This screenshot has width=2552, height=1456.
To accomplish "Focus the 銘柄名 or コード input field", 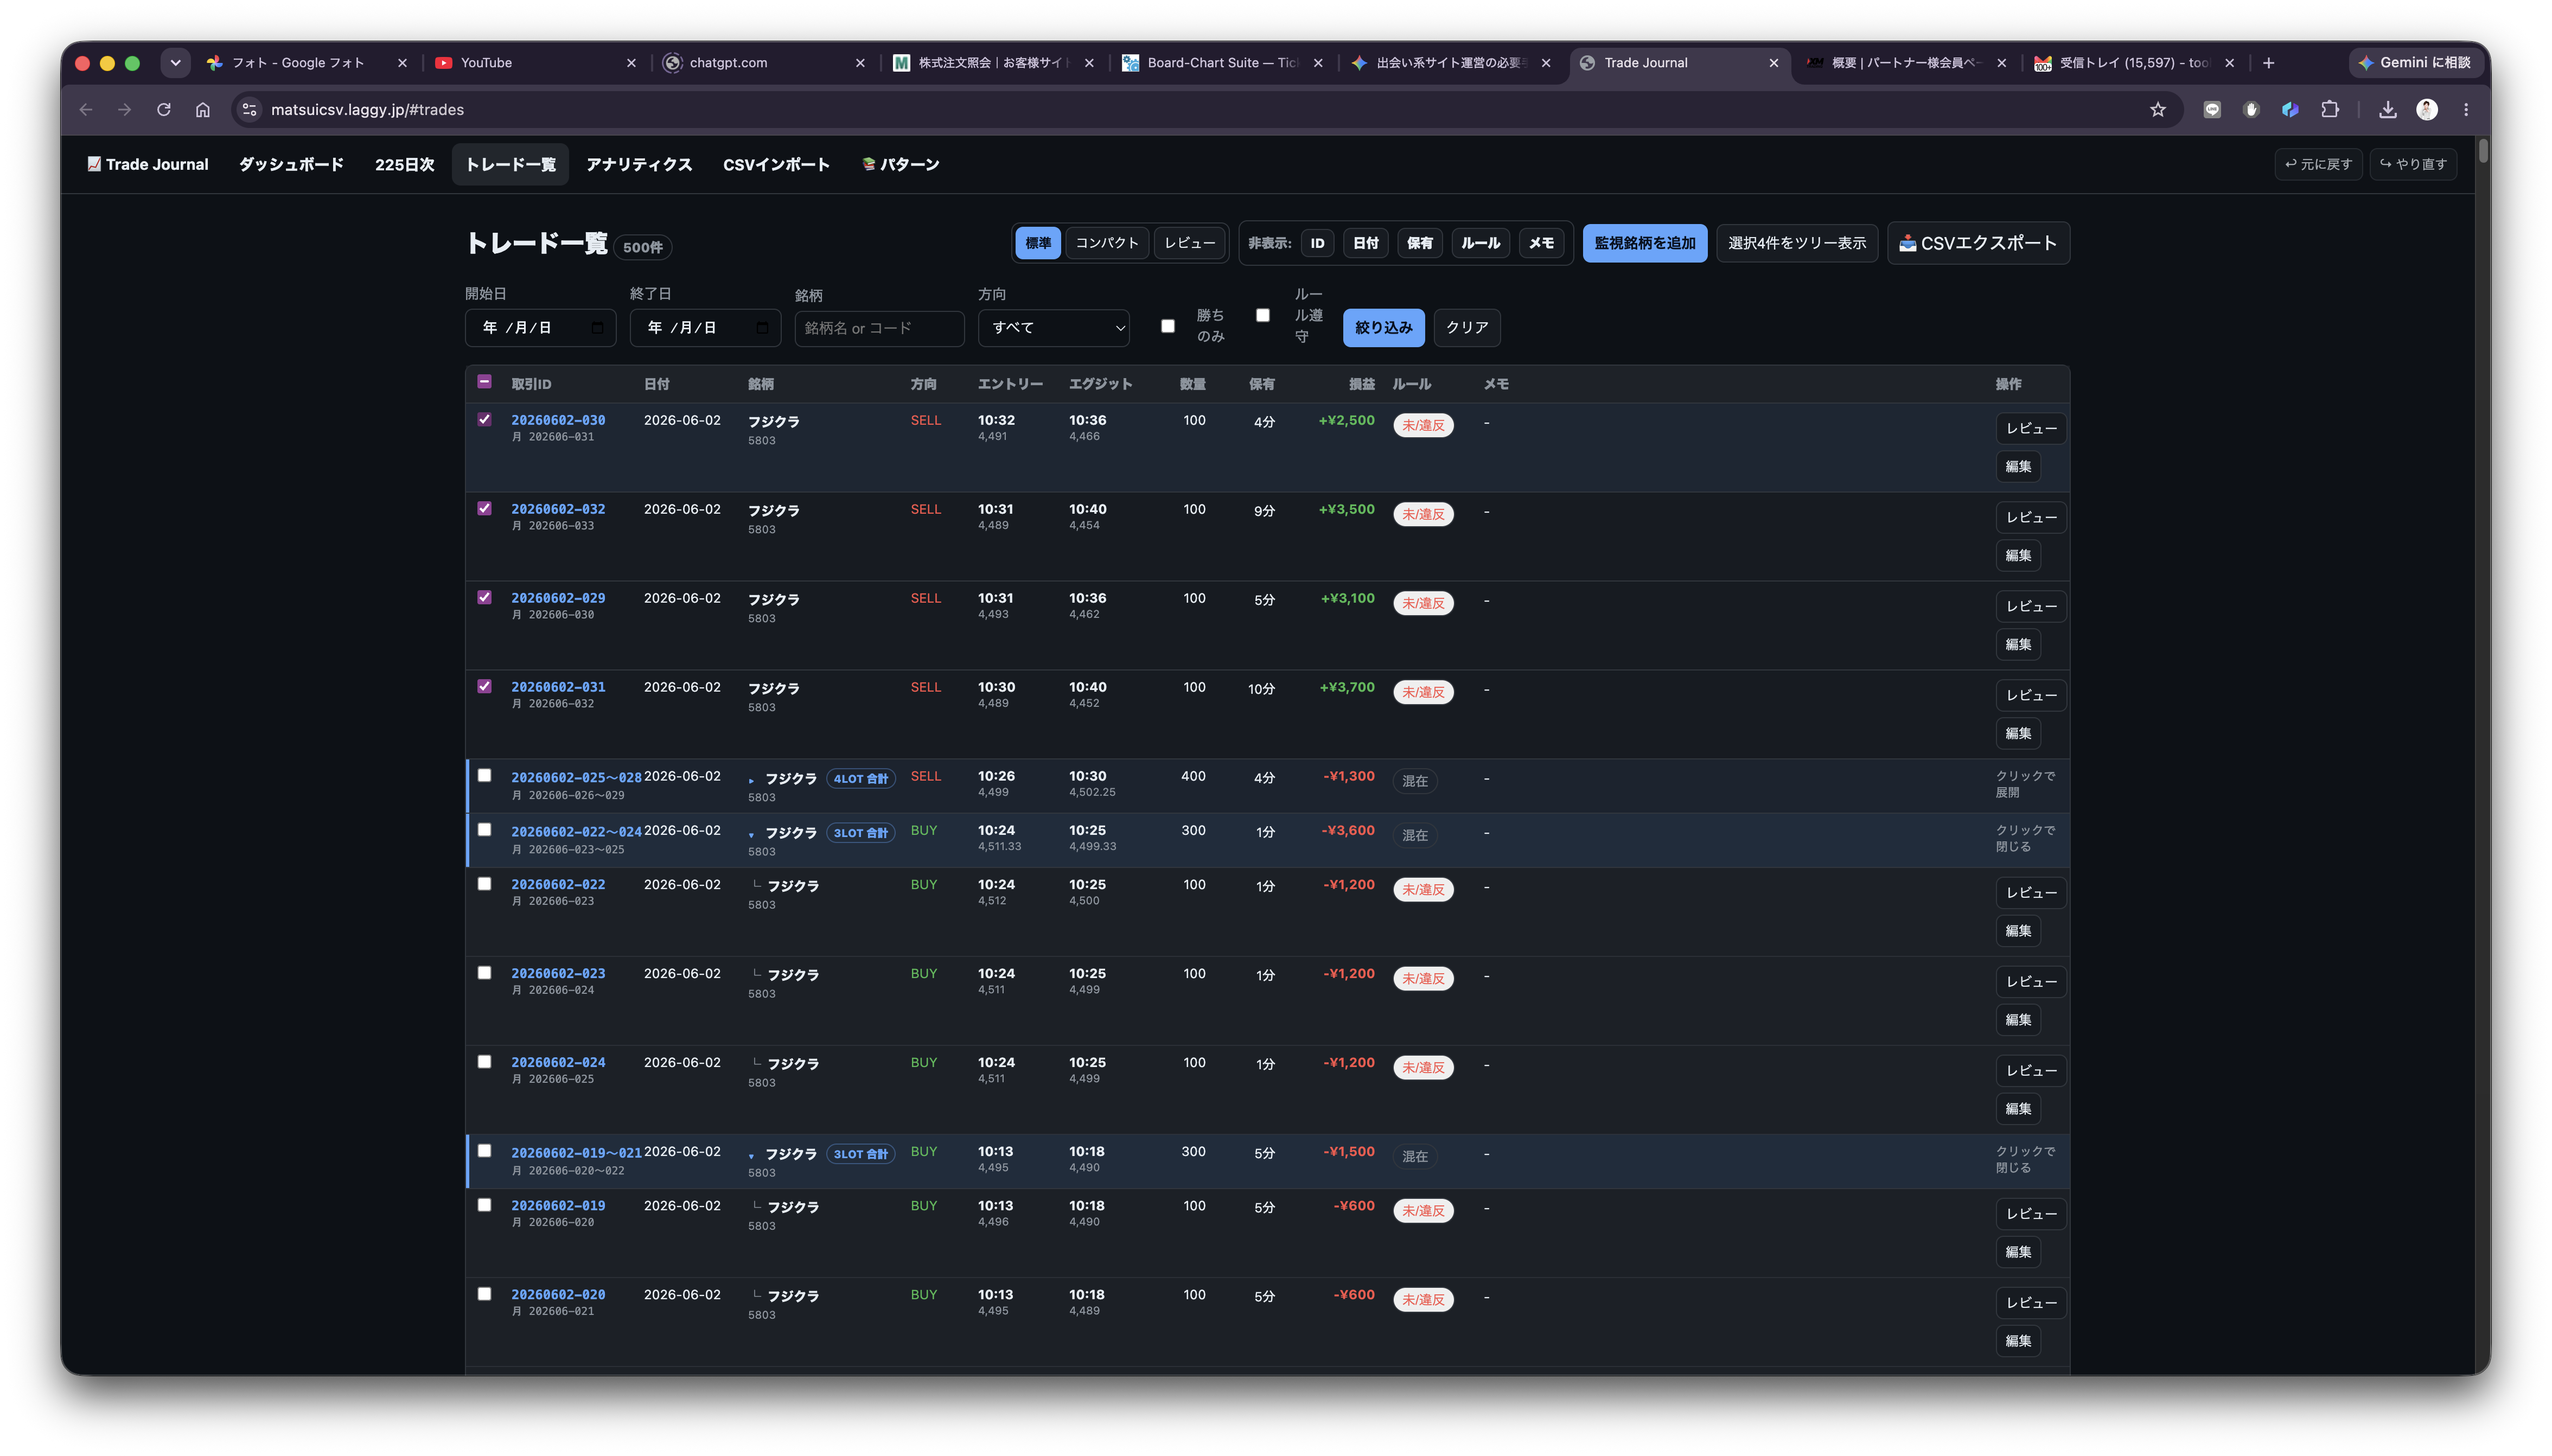I will pyautogui.click(x=879, y=328).
